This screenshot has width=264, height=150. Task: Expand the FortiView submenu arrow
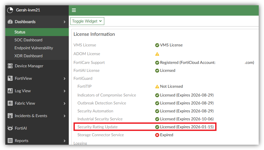(64, 78)
